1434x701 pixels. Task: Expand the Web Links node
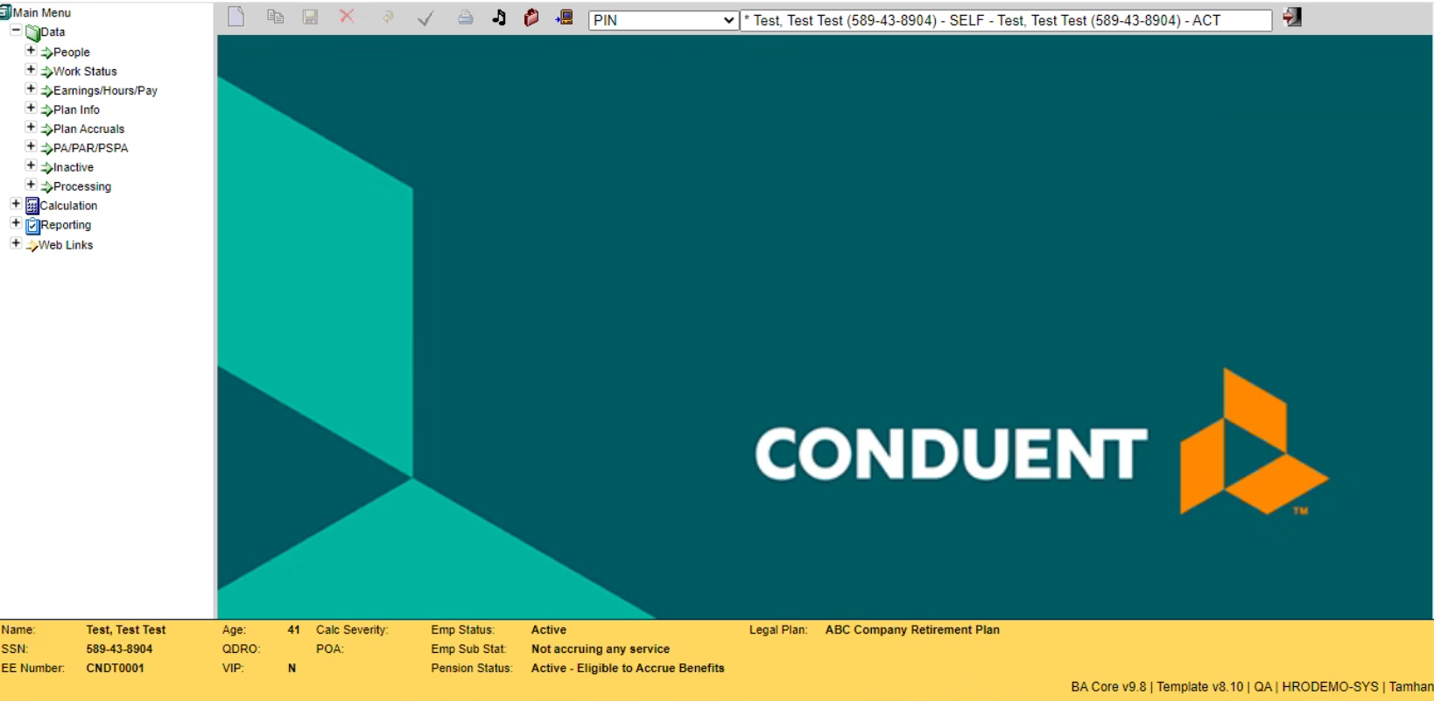point(16,243)
